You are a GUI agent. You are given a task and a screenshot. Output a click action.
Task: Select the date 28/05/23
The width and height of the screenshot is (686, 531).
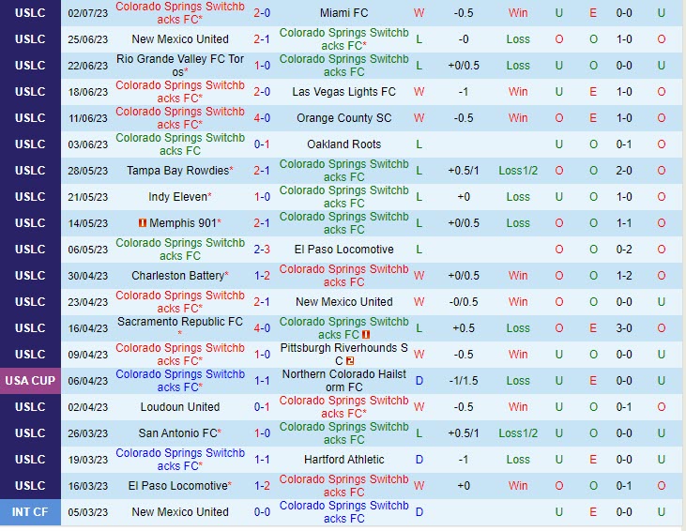pyautogui.click(x=87, y=171)
